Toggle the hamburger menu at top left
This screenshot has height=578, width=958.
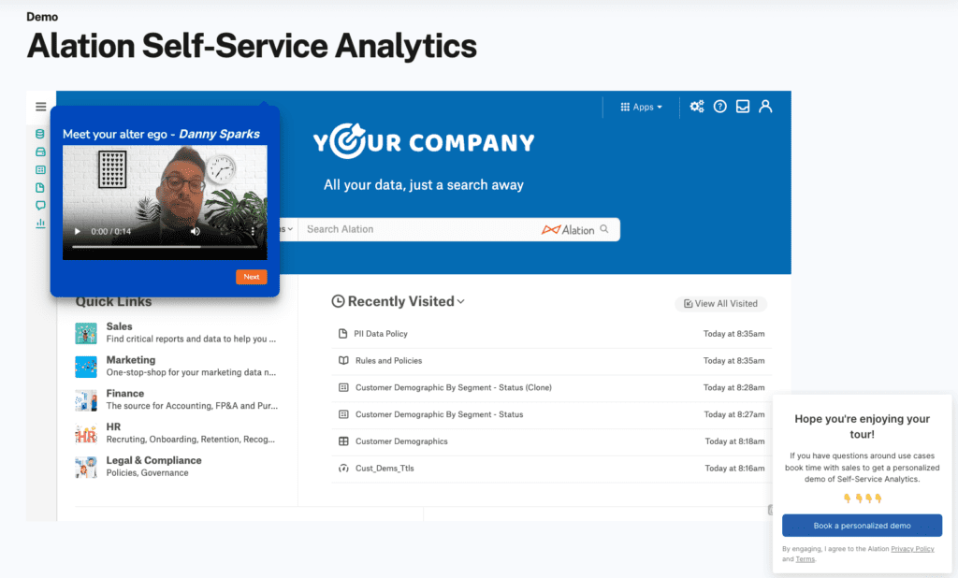pos(40,106)
